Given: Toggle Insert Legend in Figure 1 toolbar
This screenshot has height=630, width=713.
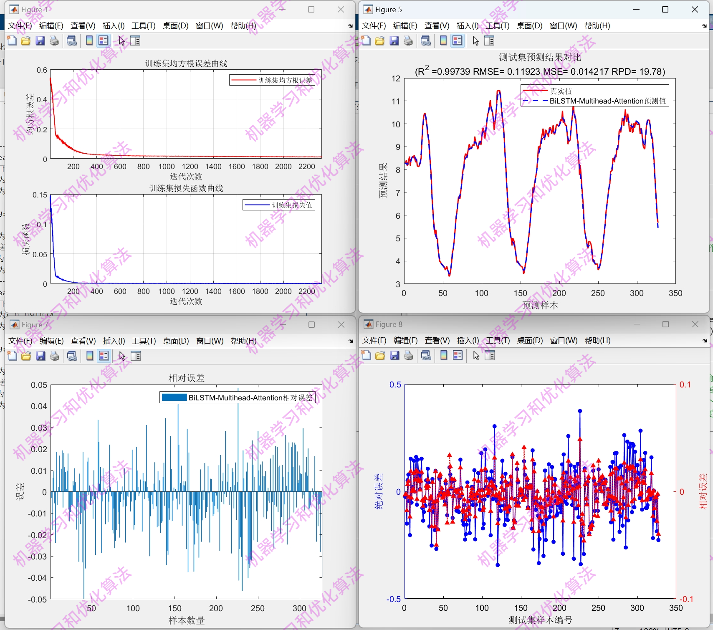Looking at the screenshot, I should click(x=103, y=40).
